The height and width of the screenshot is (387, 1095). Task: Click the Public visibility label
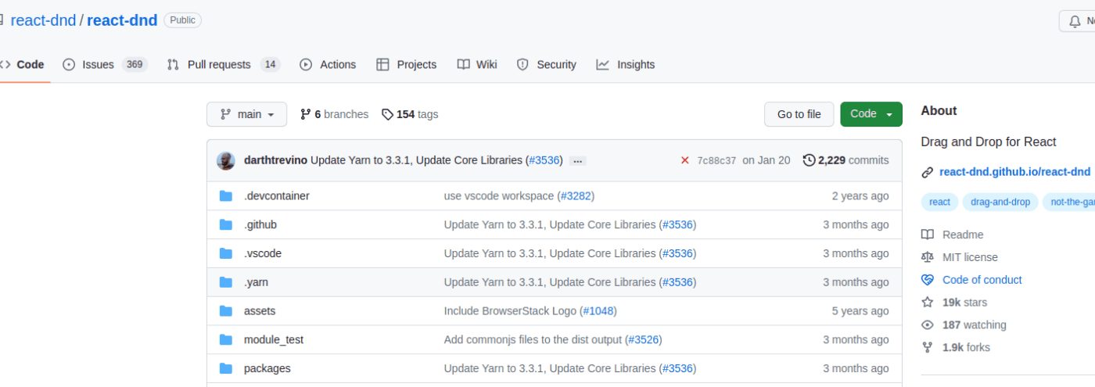182,20
